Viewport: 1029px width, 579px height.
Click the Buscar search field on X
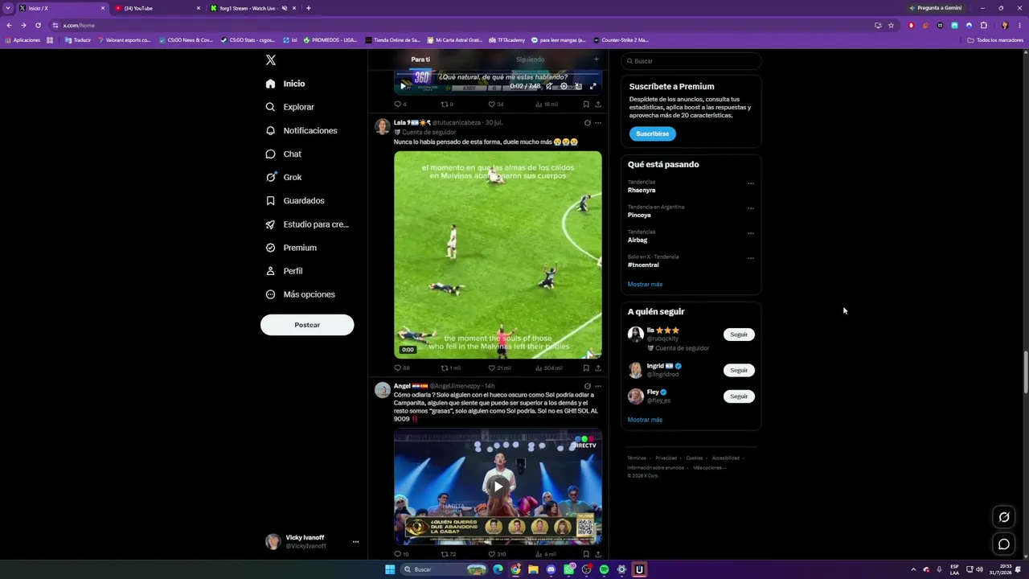(x=691, y=61)
